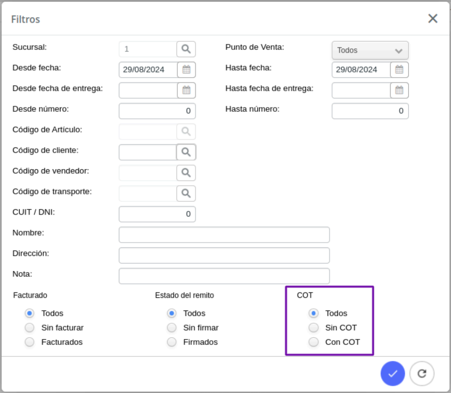Expand the Punto de Venta dropdown
The height and width of the screenshot is (393, 451).
370,50
